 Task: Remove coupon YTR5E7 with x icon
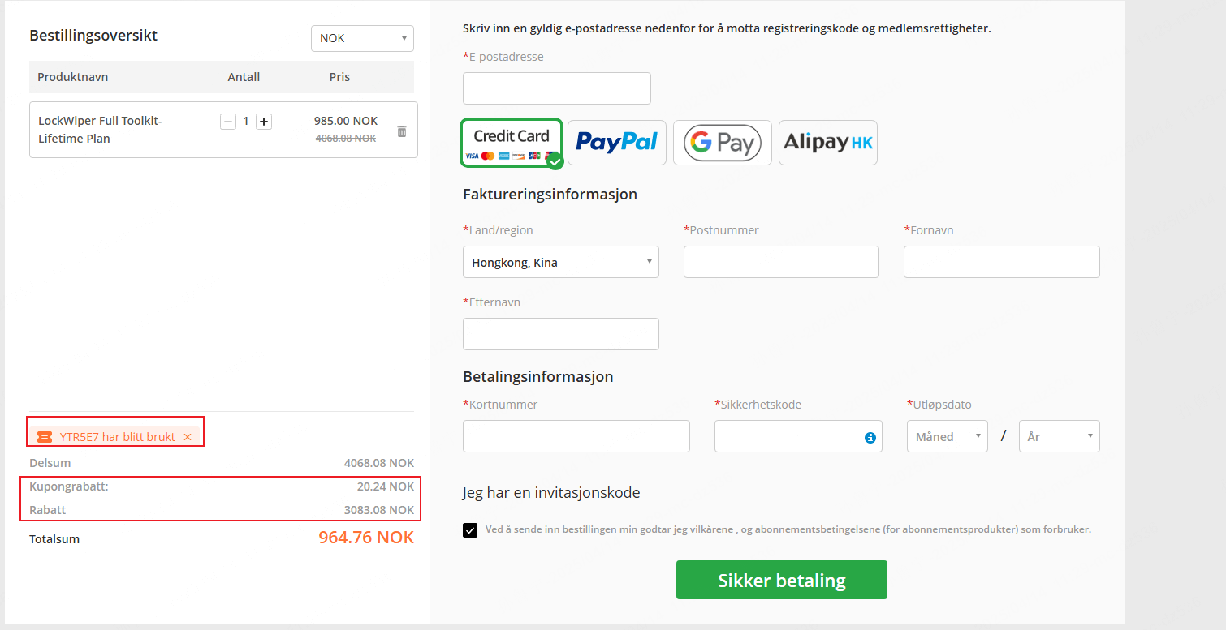188,437
